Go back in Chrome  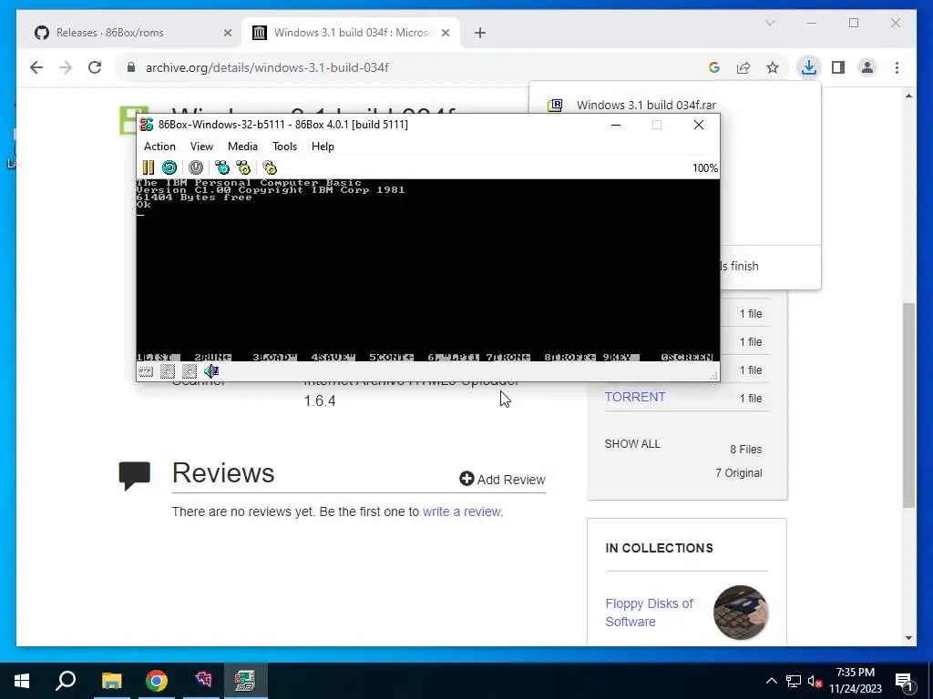point(36,67)
